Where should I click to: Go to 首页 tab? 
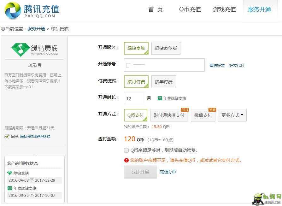pyautogui.click(x=156, y=9)
